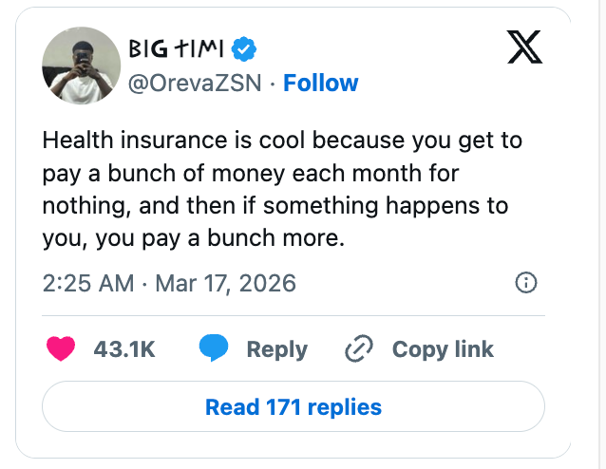Click the Reply text label

click(x=276, y=349)
